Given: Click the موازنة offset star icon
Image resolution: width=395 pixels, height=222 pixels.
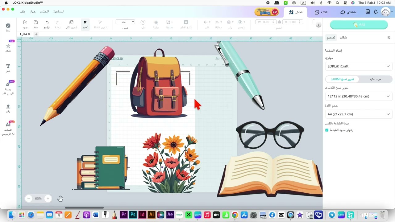Looking at the screenshot, I should (x=156, y=23).
